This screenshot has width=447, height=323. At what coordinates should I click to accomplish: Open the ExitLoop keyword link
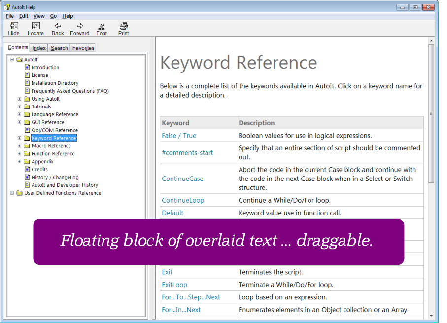(x=174, y=285)
